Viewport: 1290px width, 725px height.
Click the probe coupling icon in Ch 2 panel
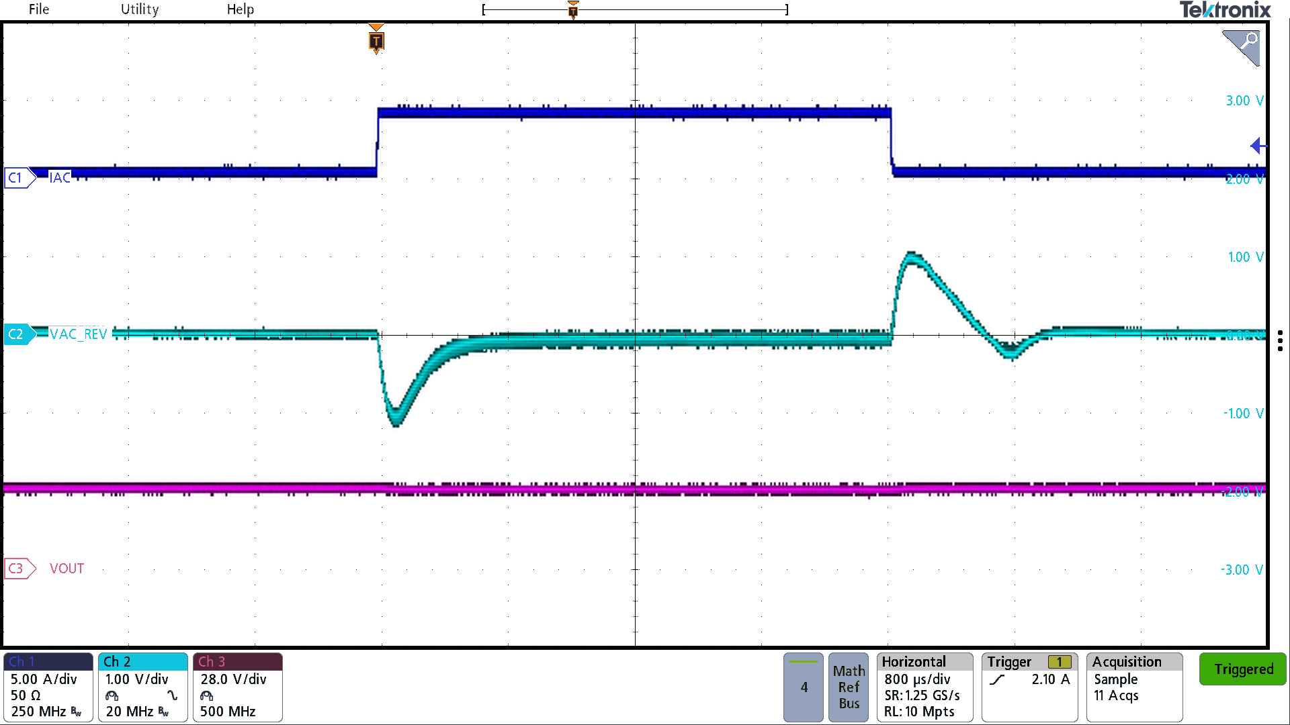point(111,696)
